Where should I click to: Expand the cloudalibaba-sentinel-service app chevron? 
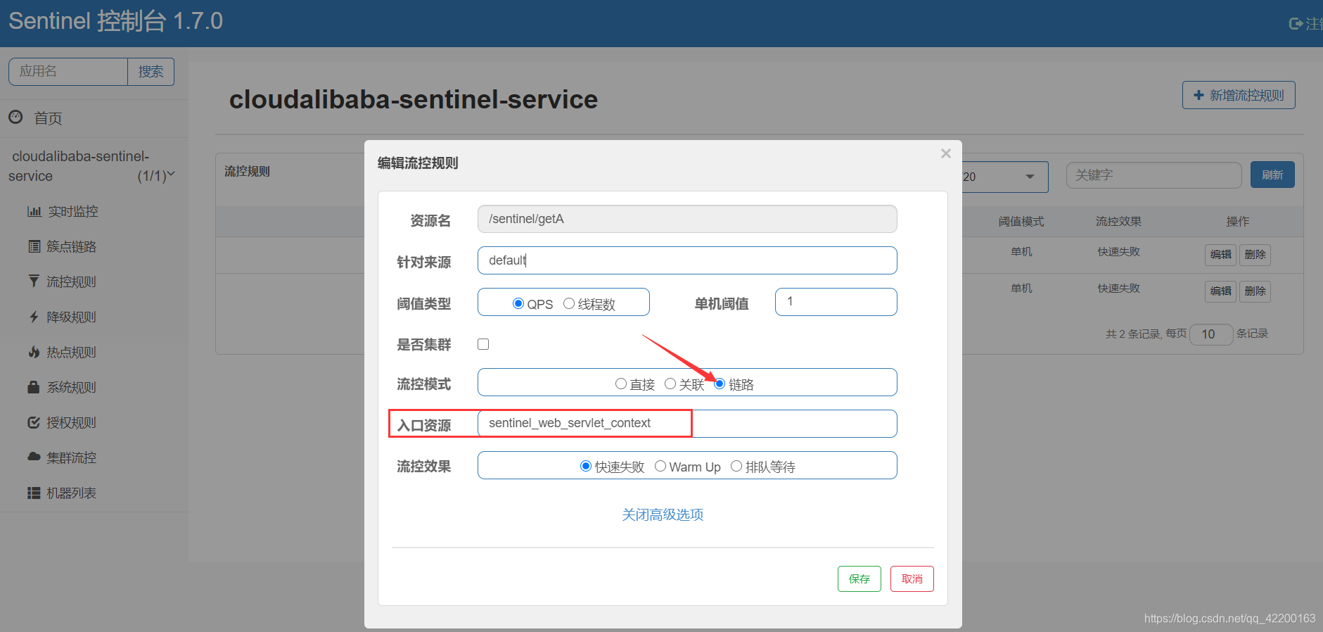coord(170,174)
